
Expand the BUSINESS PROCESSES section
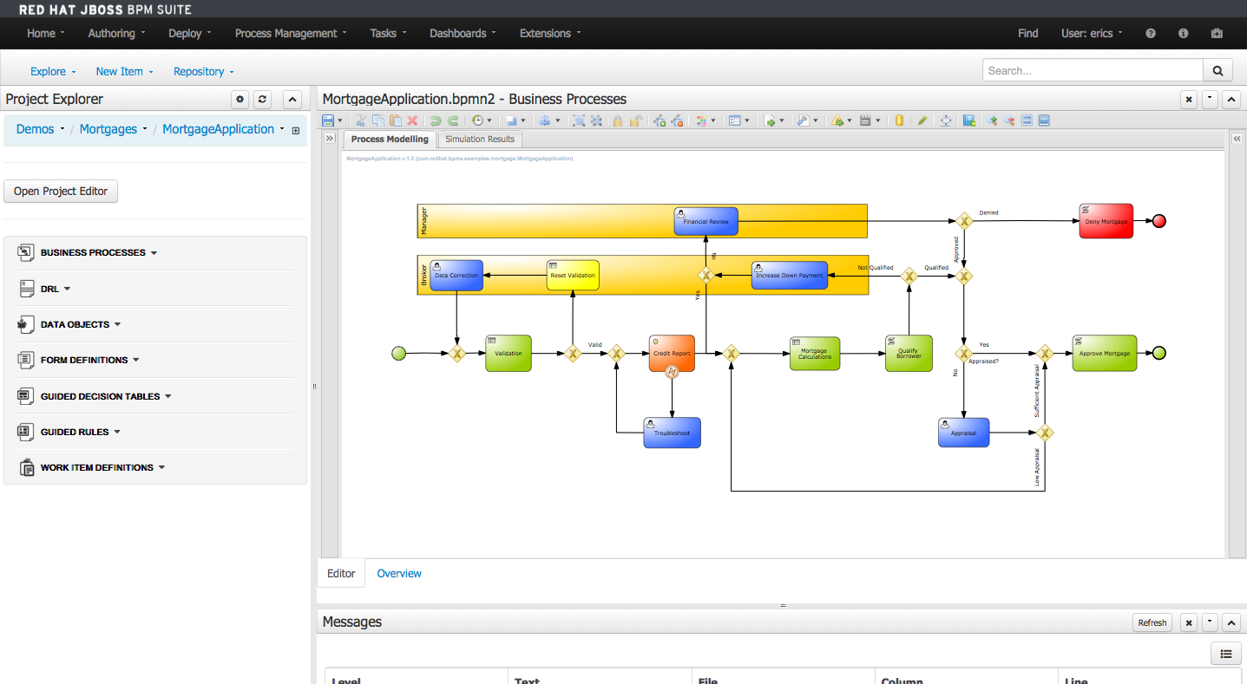click(154, 252)
